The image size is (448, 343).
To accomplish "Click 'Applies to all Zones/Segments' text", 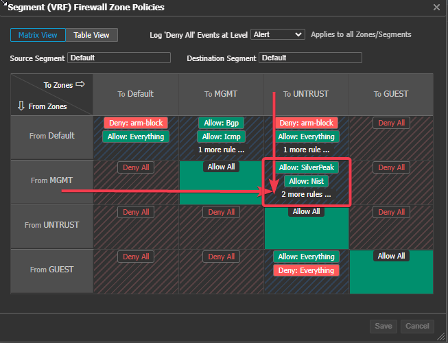I will coord(361,34).
